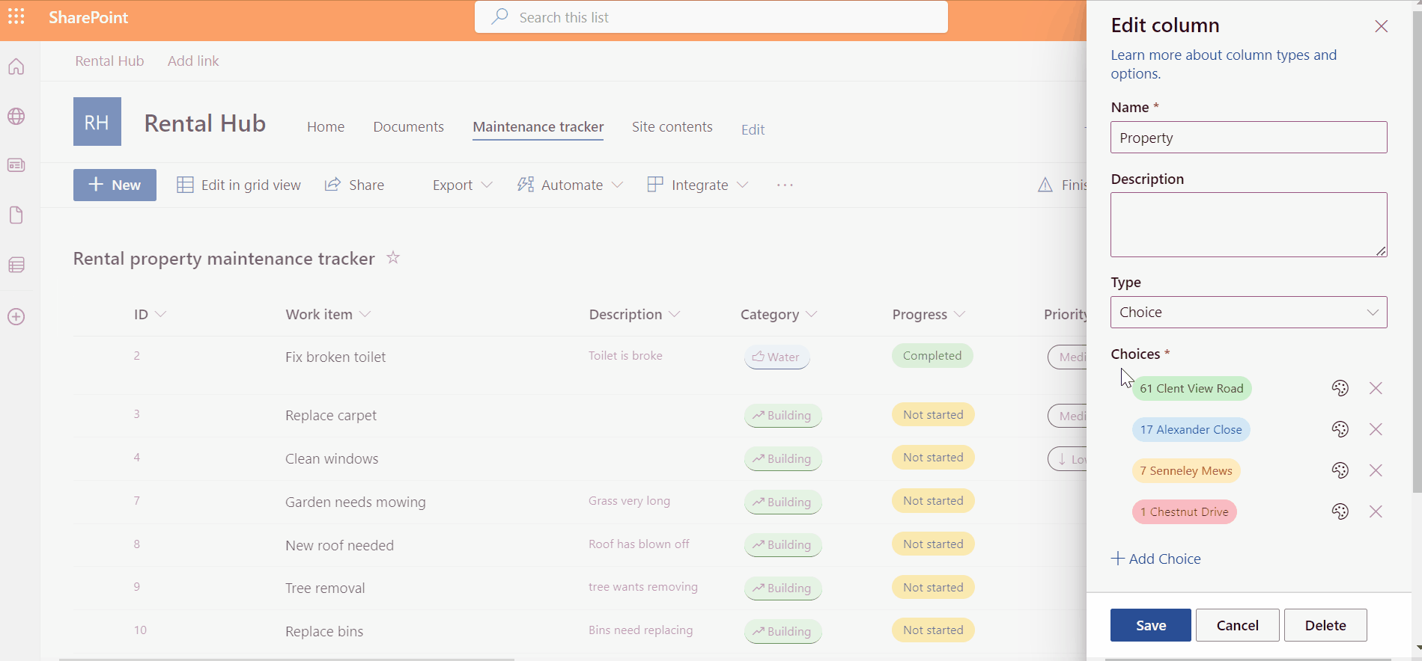Viewport: 1422px width, 661px height.
Task: Open My files page icon in sidebar
Action: click(16, 215)
